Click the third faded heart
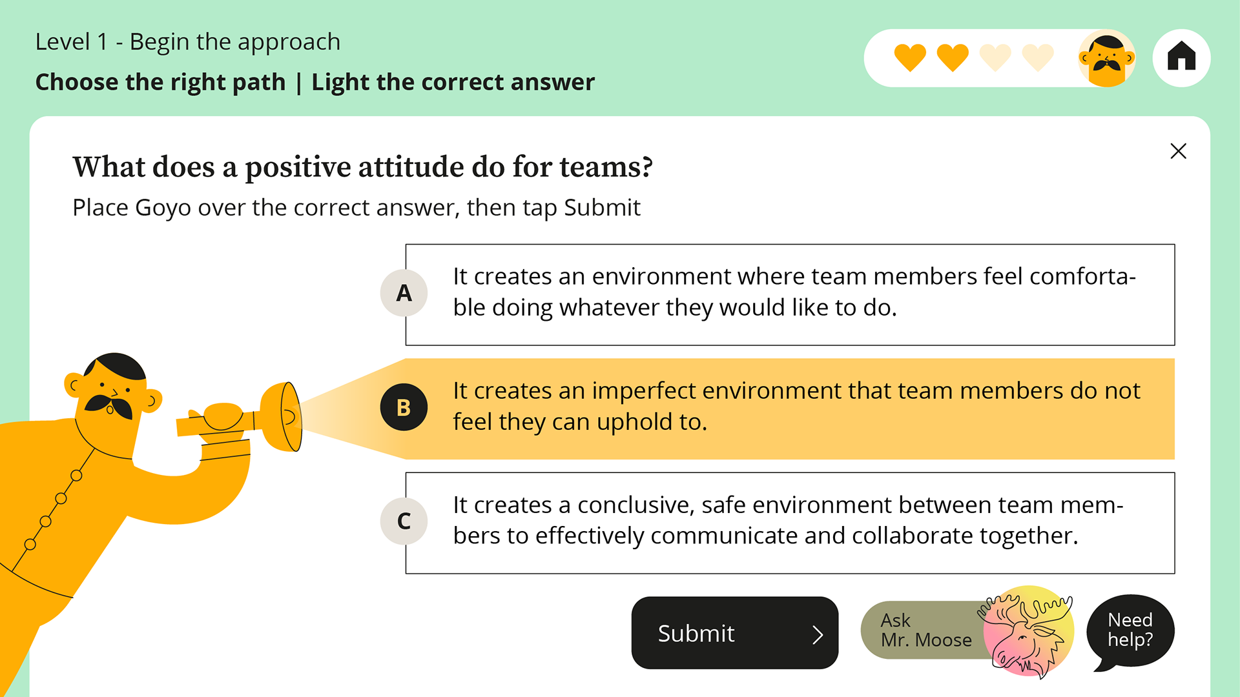Screen dimensions: 1240x697 (995, 58)
